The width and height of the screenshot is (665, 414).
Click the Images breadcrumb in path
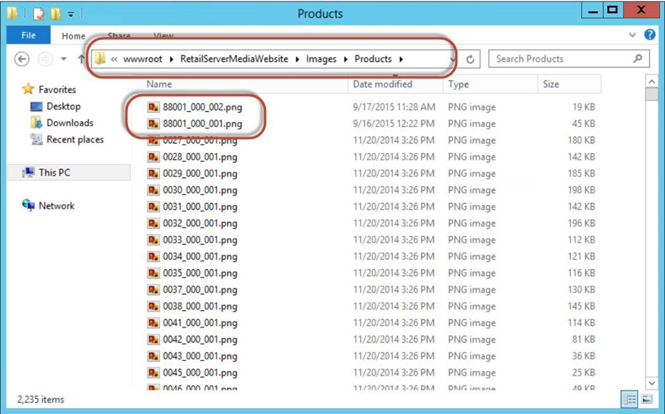pos(321,59)
